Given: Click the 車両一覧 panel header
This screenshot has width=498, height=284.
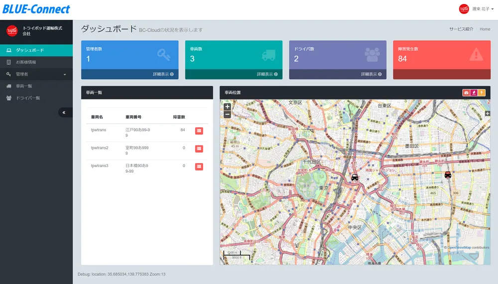Looking at the screenshot, I should (147, 93).
